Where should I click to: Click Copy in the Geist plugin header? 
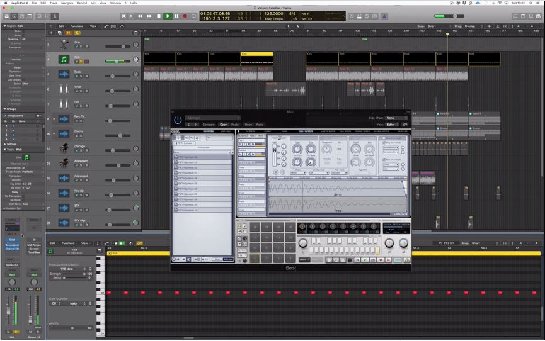pos(223,125)
